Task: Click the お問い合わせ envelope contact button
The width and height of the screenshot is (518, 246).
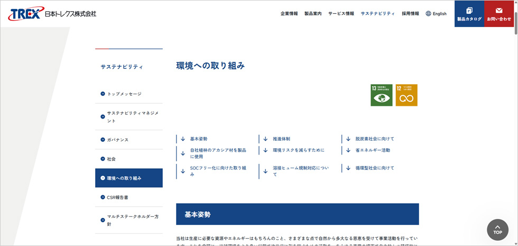Action: [499, 14]
